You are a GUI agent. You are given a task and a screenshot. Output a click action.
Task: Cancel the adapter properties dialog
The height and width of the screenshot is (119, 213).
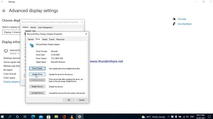pos(82,100)
